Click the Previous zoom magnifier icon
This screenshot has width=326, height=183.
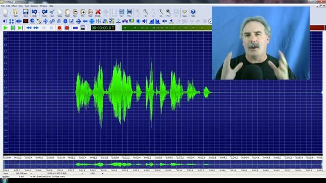[169, 12]
